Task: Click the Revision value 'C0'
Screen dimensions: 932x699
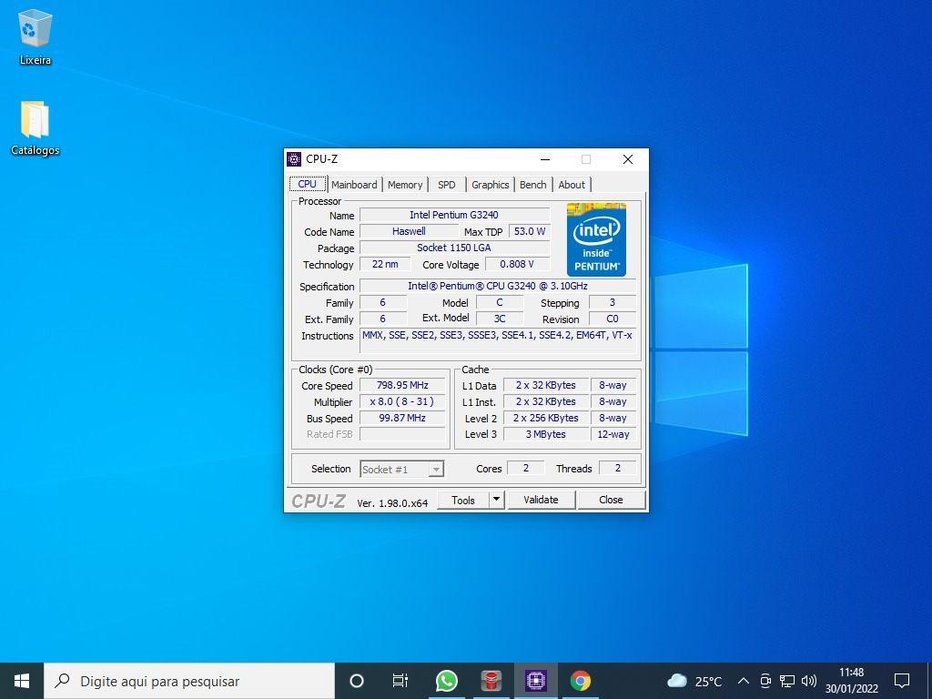Action: coord(613,319)
